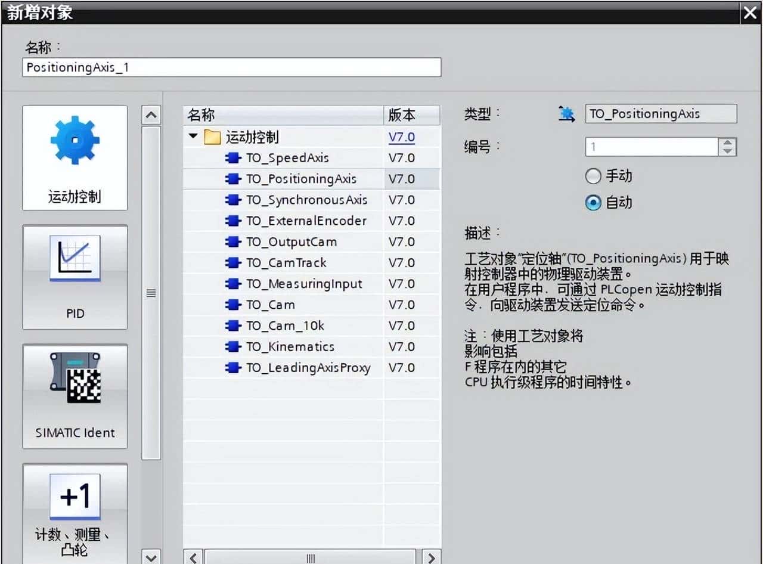Select the TO_OutputCam object icon
Screen dimensions: 763x564
pos(232,241)
